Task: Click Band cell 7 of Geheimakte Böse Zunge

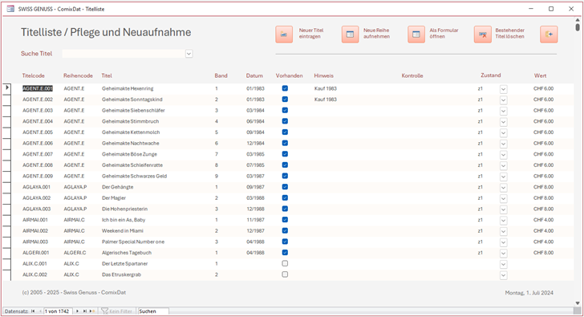Action: tap(217, 154)
